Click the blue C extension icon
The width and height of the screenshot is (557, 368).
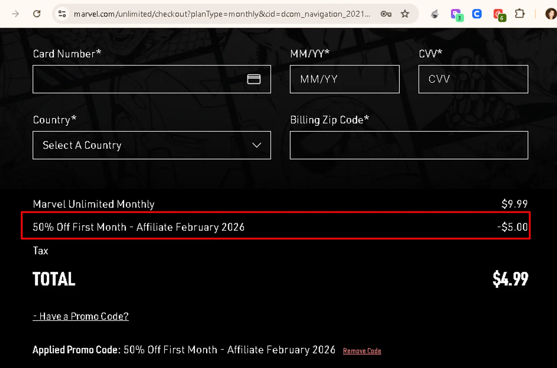[x=477, y=14]
